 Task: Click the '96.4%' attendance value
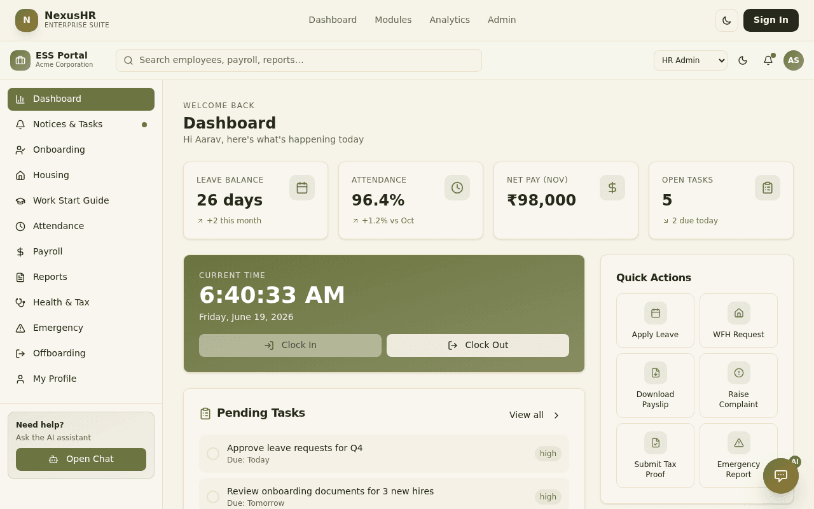coord(378,200)
